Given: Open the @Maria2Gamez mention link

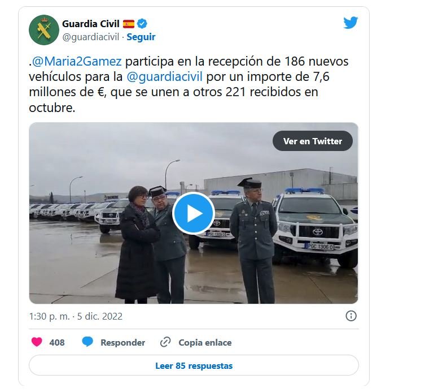Looking at the screenshot, I should (x=77, y=61).
